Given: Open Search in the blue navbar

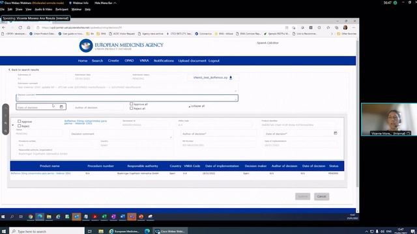Looking at the screenshot, I should click(97, 60).
